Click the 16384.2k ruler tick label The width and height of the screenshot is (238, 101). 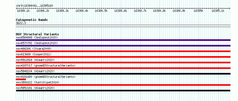pyautogui.click(x=43, y=11)
